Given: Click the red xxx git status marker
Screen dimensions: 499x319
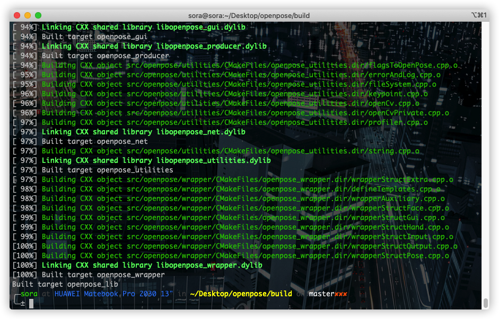Looking at the screenshot, I should point(340,294).
